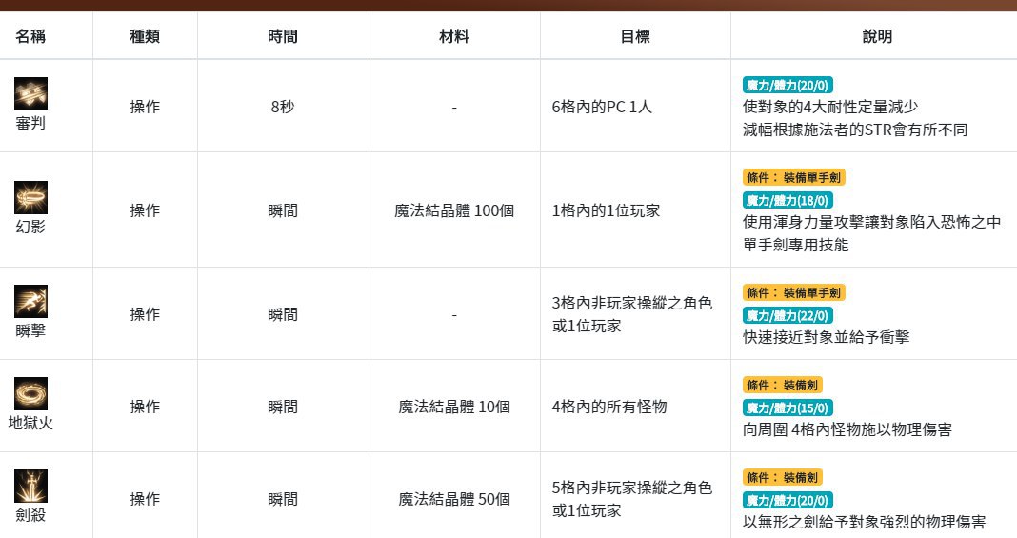Click the 材料 column header
Image resolution: width=1017 pixels, height=538 pixels.
pyautogui.click(x=454, y=37)
